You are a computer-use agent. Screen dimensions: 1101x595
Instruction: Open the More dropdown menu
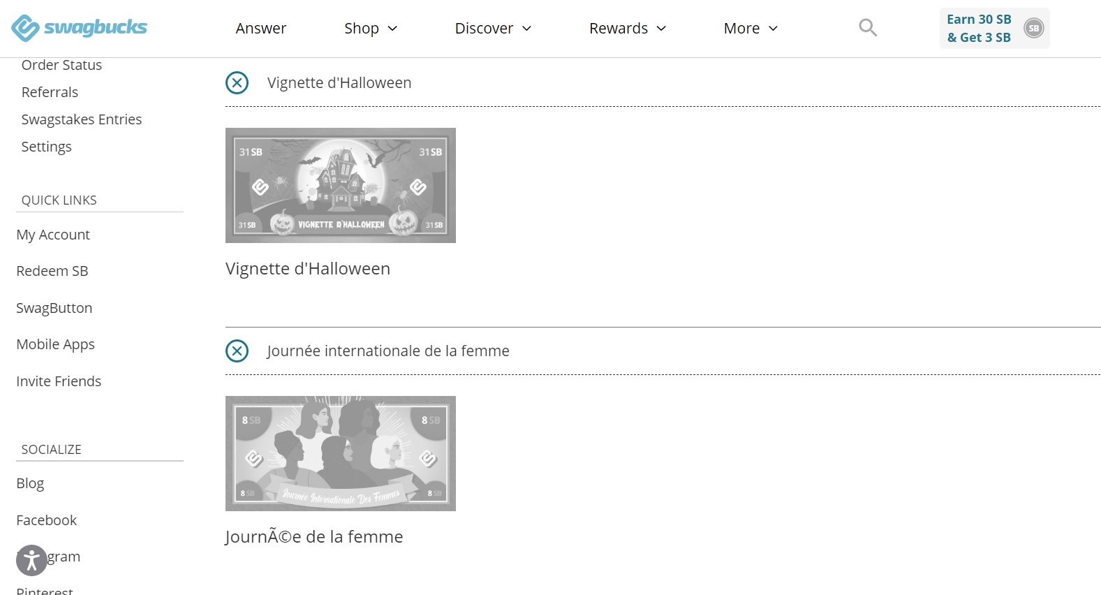(750, 29)
